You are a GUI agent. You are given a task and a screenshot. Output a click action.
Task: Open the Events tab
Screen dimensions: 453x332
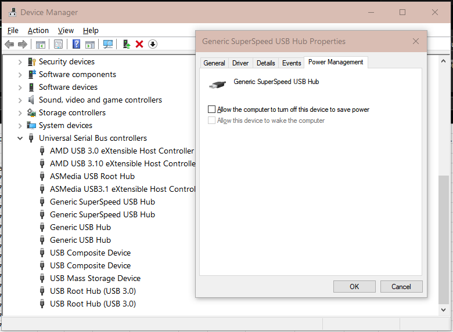tap(292, 63)
